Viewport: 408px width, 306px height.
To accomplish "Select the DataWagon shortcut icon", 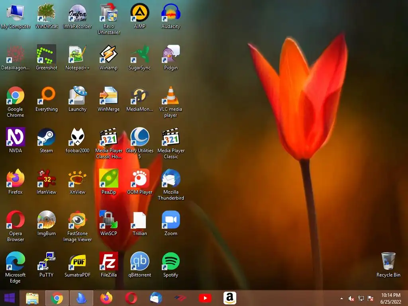I will [16, 58].
